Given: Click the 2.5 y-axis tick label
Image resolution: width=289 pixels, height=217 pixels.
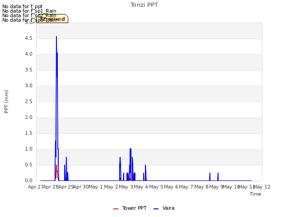Looking at the screenshot, I should (28, 101).
